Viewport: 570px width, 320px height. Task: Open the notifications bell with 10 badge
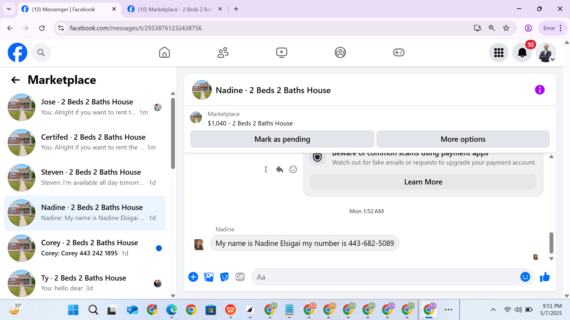(522, 52)
